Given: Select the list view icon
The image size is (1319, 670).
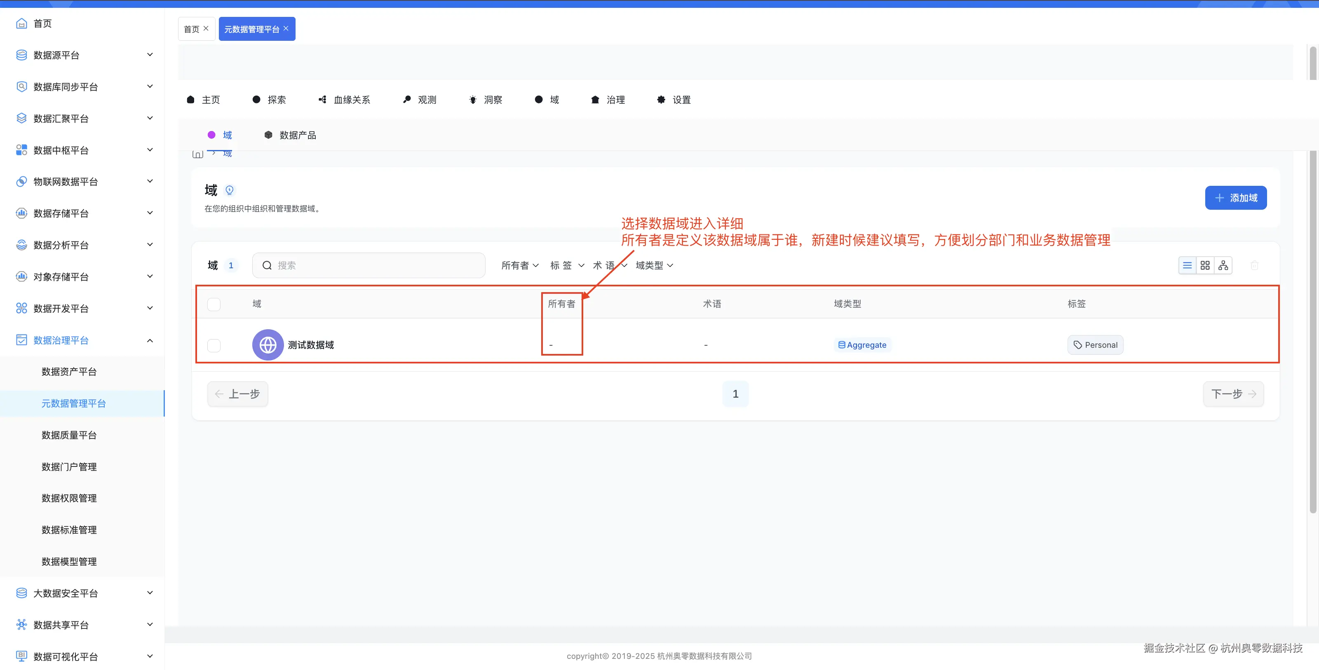Looking at the screenshot, I should click(x=1188, y=265).
